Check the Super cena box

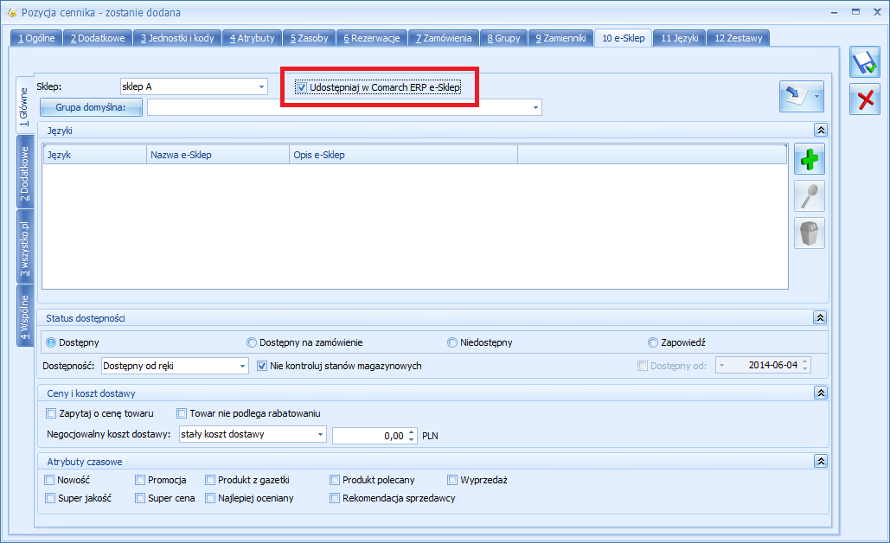[140, 498]
